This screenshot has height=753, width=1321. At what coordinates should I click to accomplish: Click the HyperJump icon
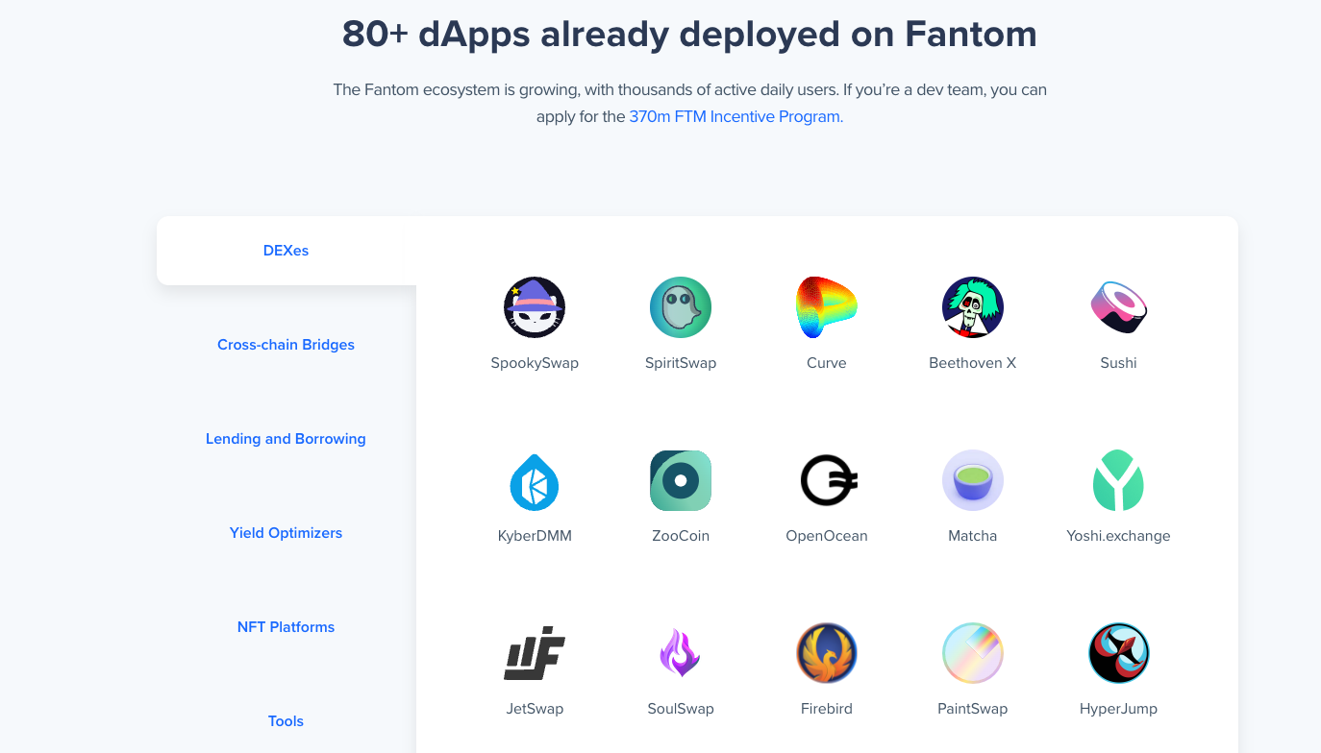[x=1119, y=653]
